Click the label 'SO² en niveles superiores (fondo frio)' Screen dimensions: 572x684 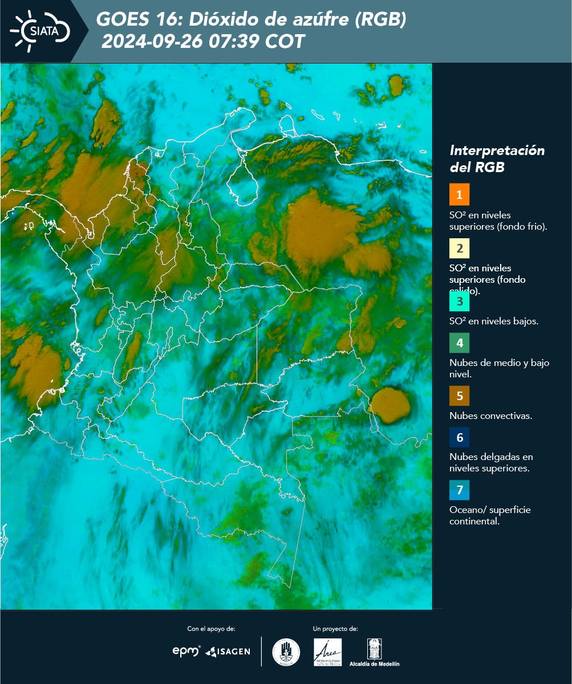[498, 221]
